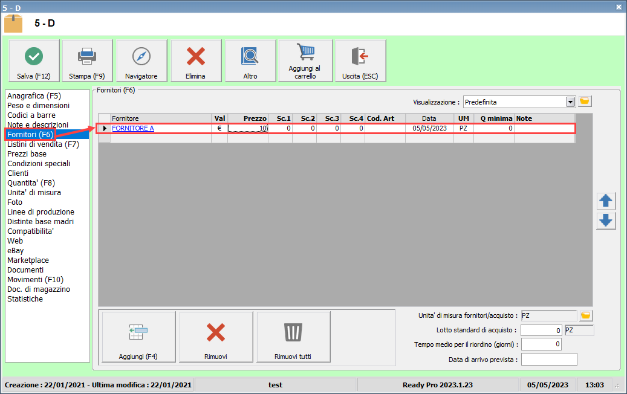This screenshot has height=394, width=627.
Task: Click the Fornitore column header
Action: (161, 118)
